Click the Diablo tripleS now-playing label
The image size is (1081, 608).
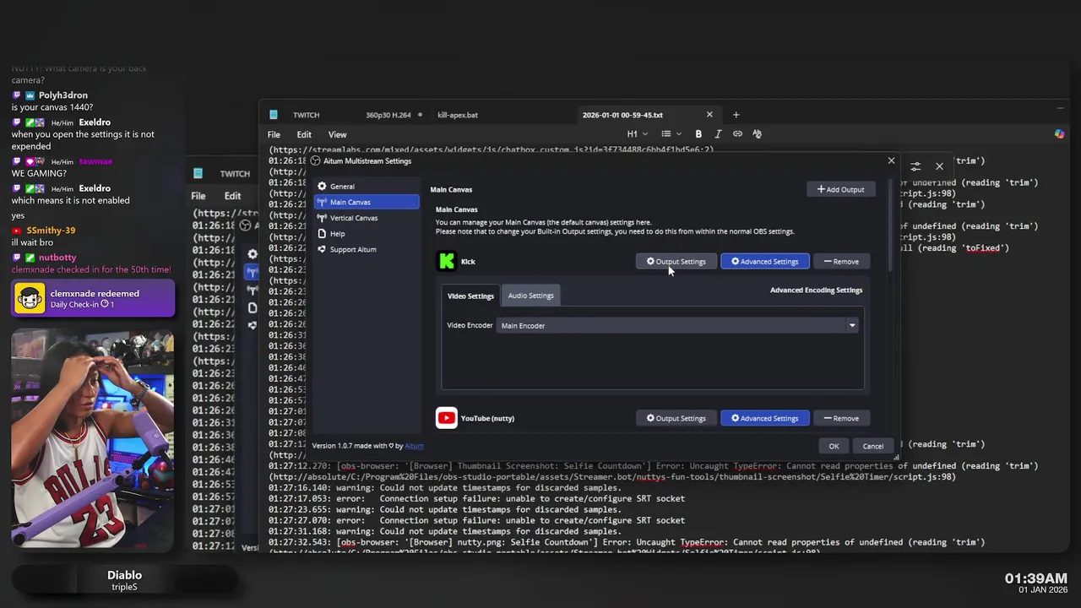[x=124, y=580]
